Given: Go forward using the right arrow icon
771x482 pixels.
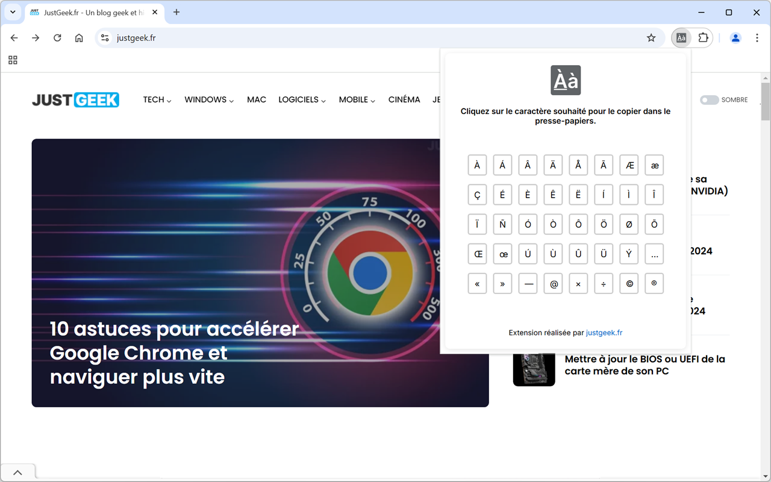Looking at the screenshot, I should click(36, 37).
